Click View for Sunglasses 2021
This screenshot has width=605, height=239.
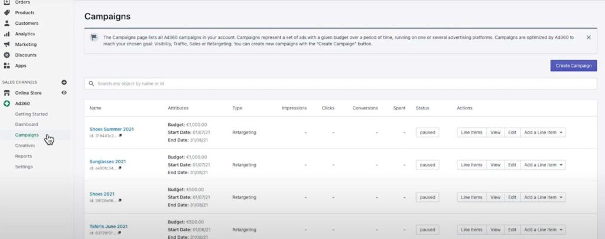pos(496,165)
